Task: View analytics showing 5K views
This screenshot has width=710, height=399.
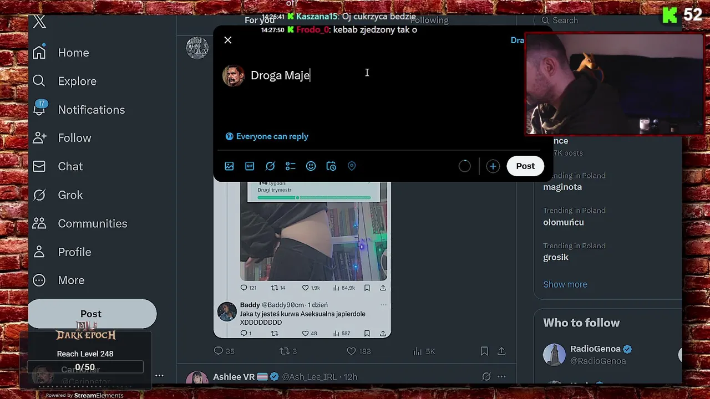Action: pyautogui.click(x=424, y=351)
